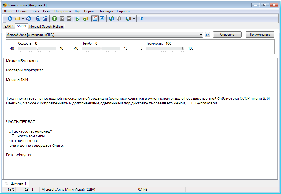The width and height of the screenshot is (281, 194).
Task: Click the add bookmark icon
Action: point(111,19)
